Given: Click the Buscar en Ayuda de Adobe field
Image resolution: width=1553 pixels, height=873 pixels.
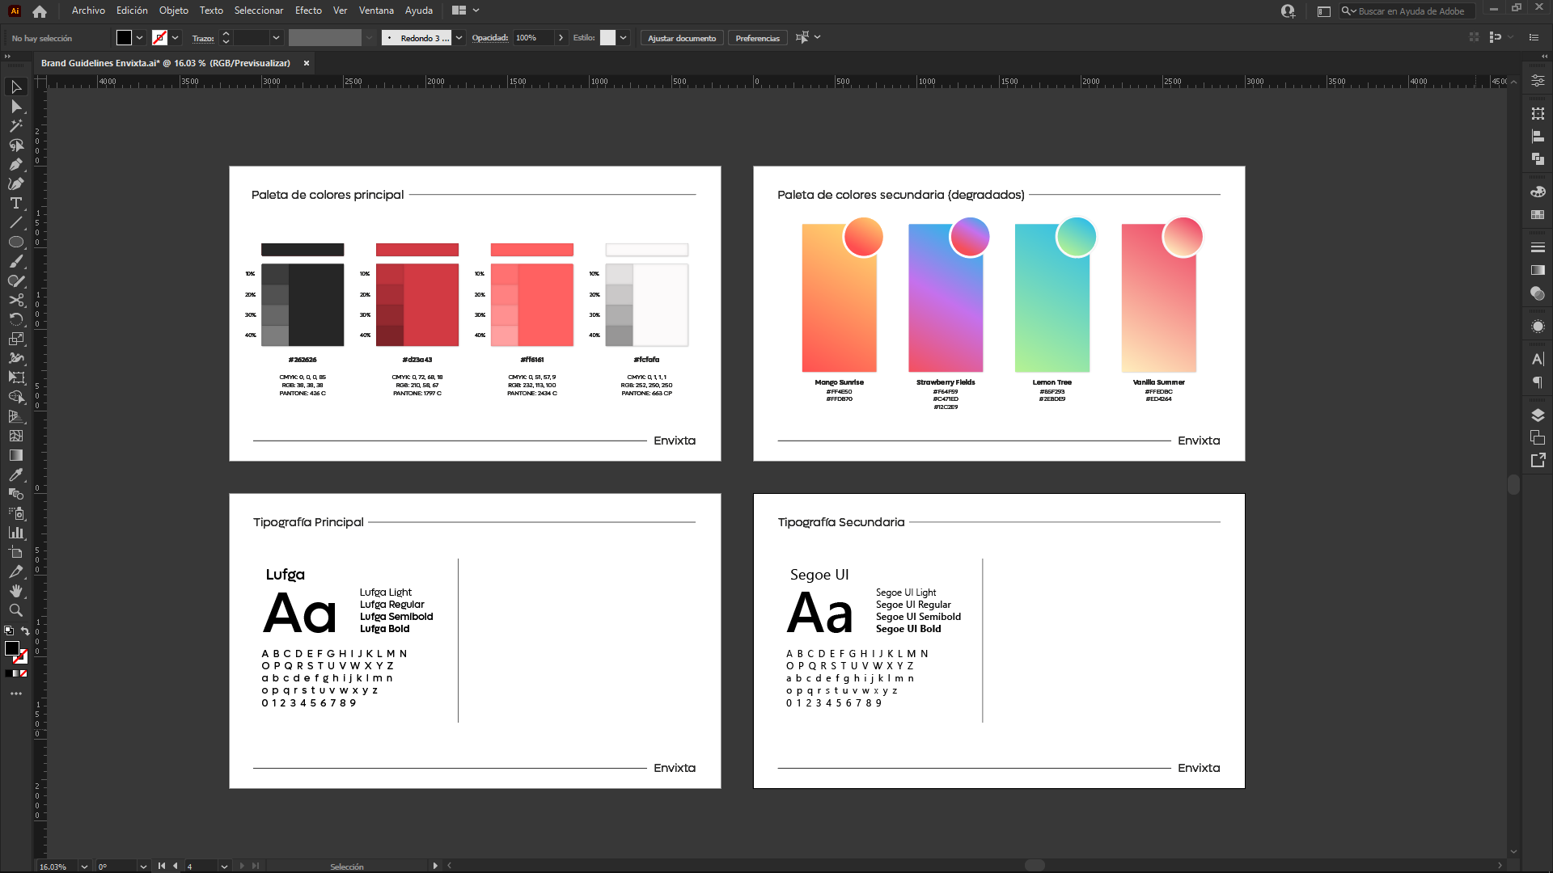Looking at the screenshot, I should [1407, 11].
